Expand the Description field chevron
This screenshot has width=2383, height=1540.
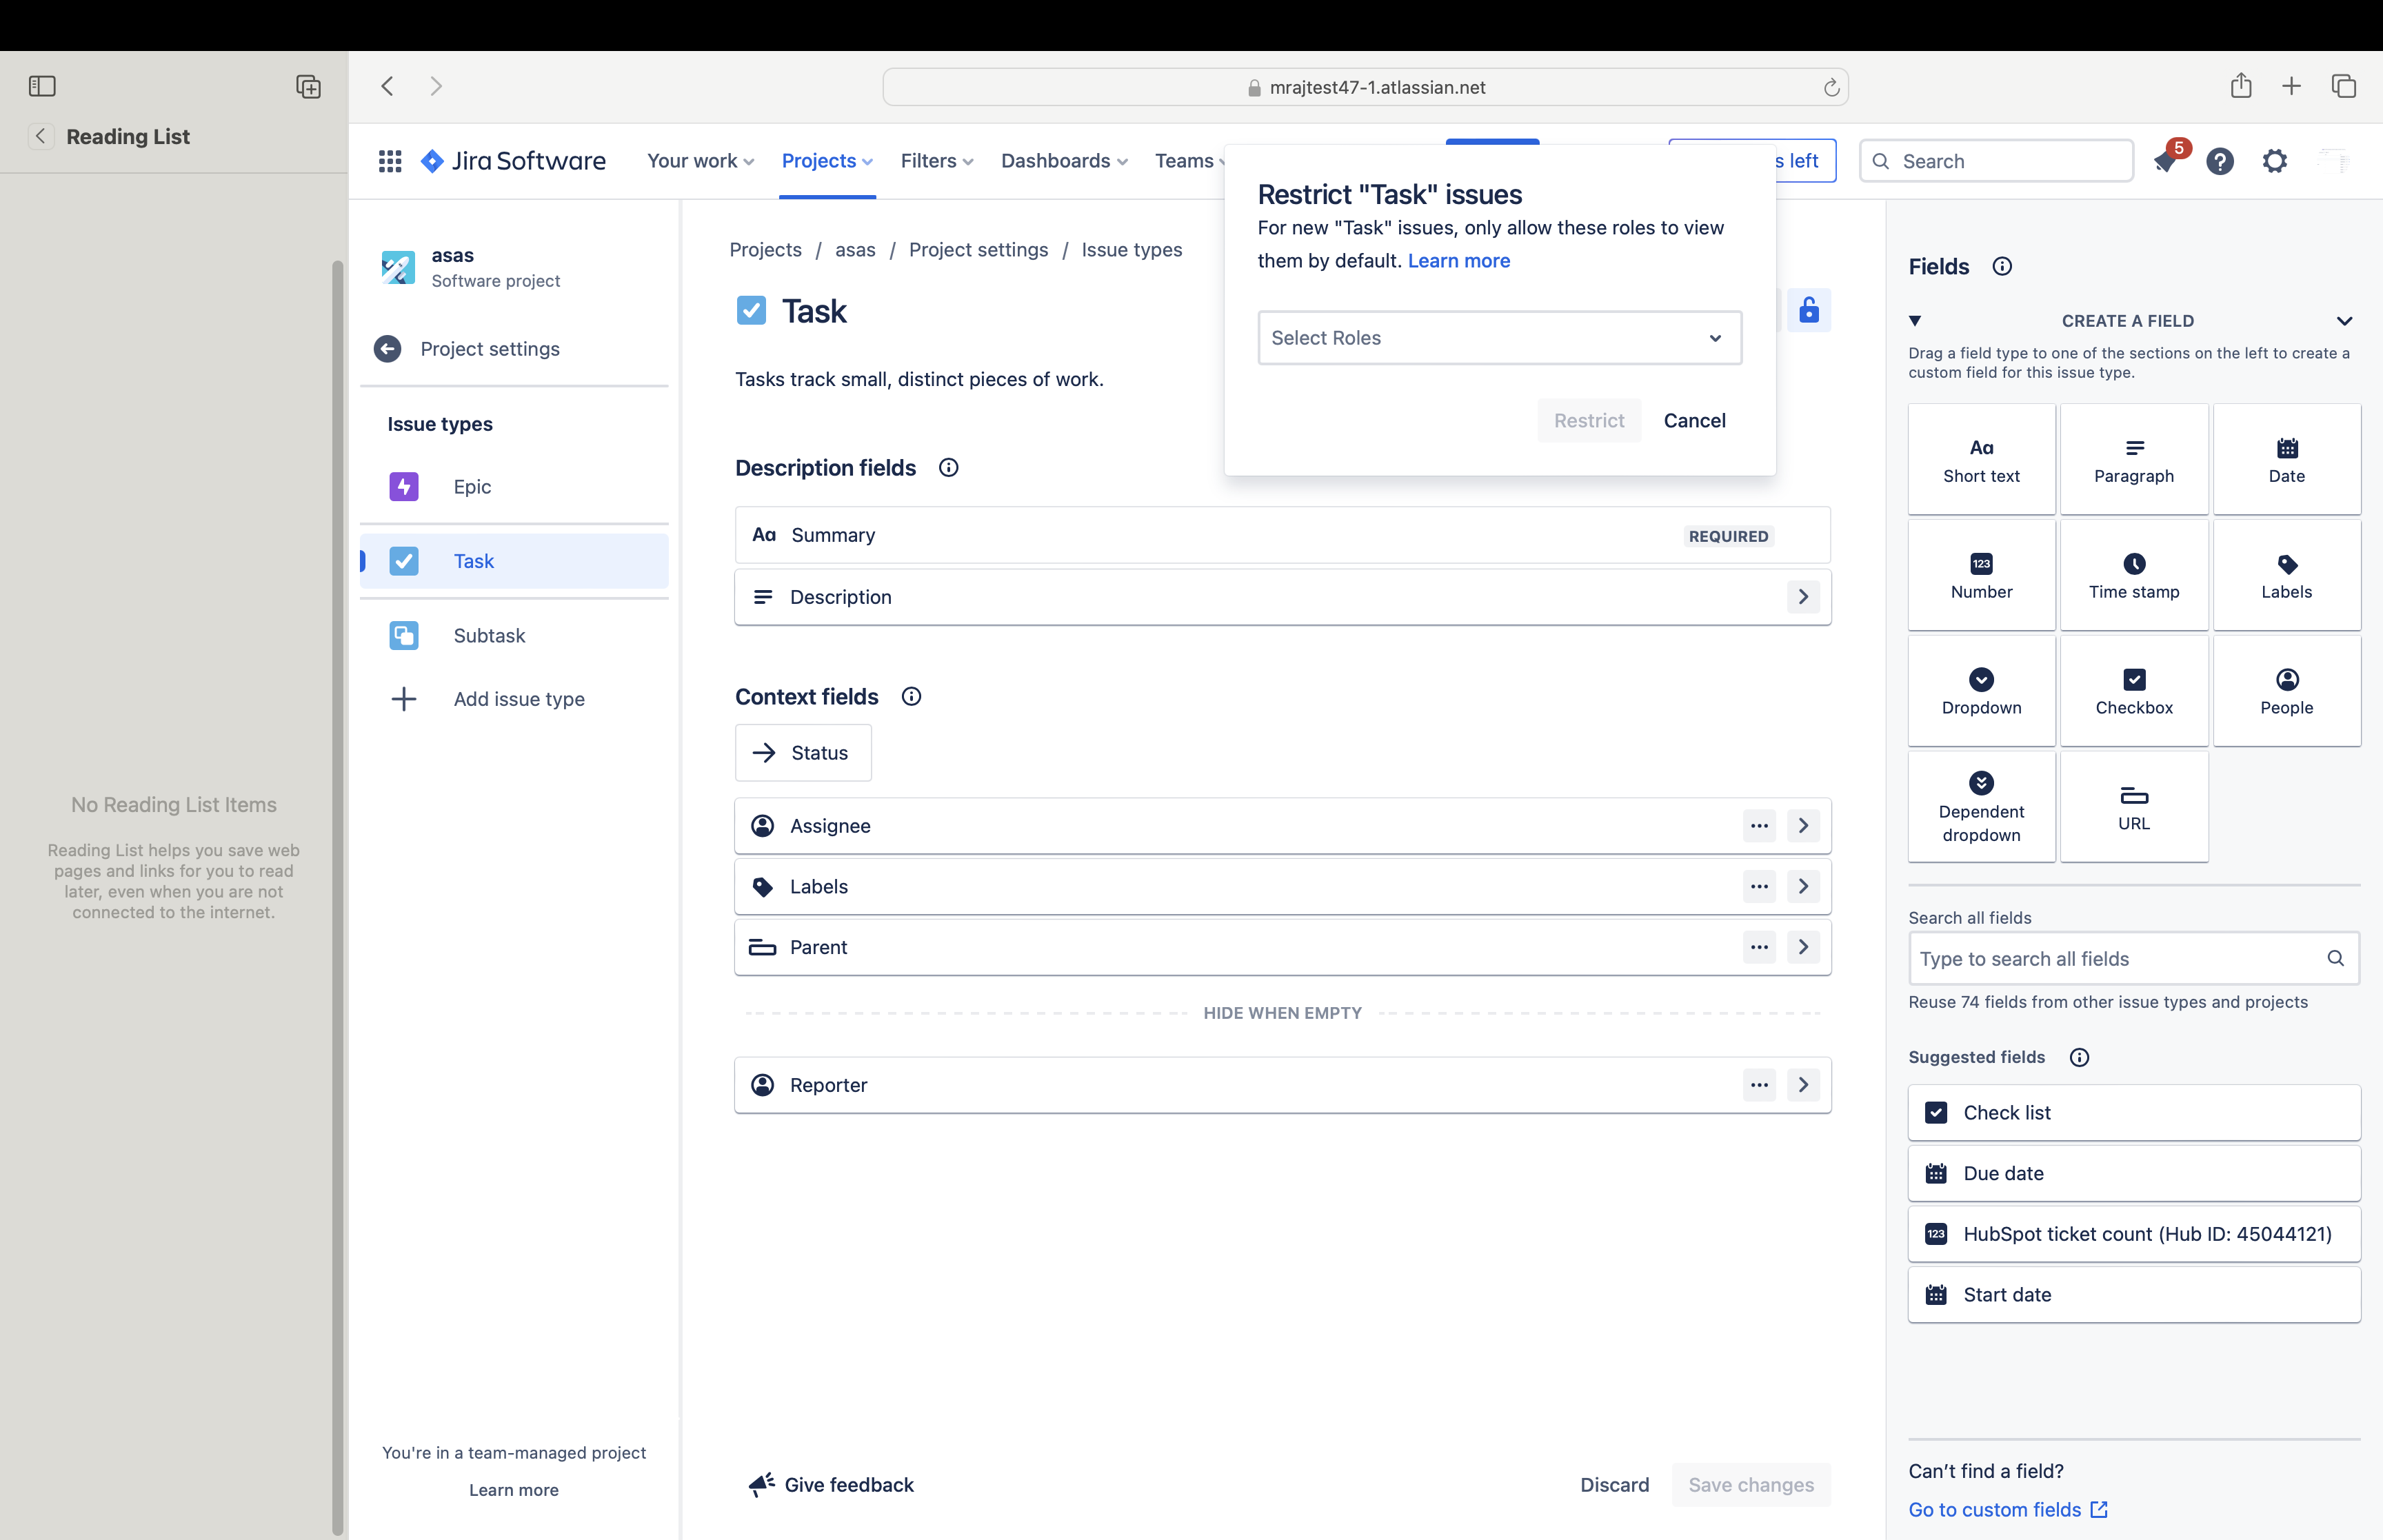coord(1803,597)
